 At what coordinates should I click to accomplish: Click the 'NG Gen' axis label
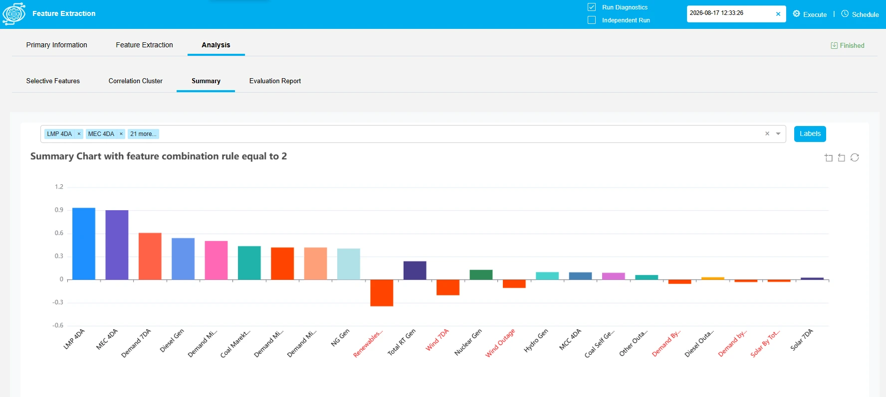[340, 338]
